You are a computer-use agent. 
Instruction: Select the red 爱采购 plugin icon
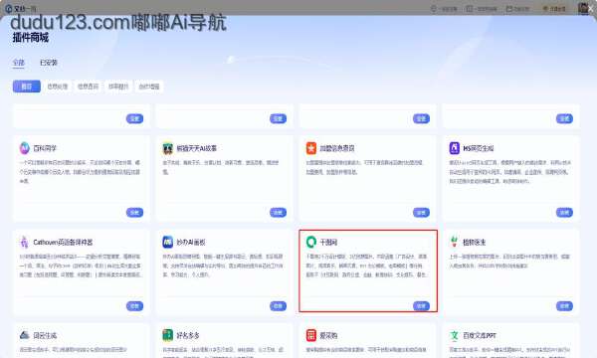coord(311,335)
